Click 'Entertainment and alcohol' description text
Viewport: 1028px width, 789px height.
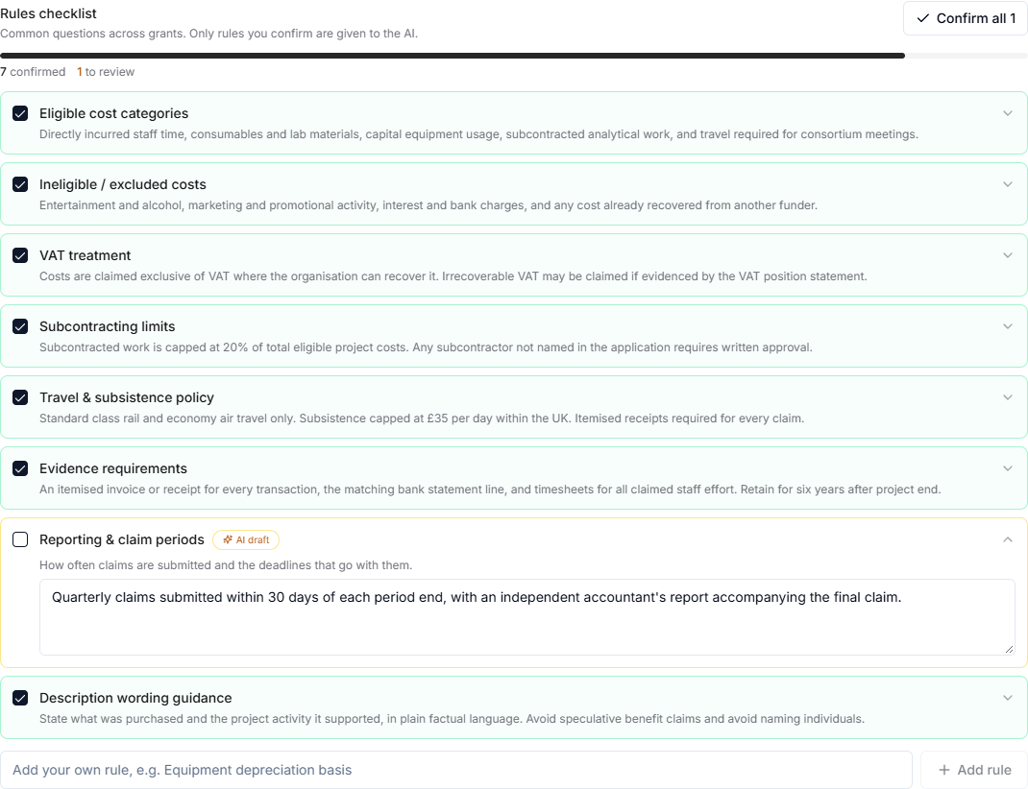(428, 205)
